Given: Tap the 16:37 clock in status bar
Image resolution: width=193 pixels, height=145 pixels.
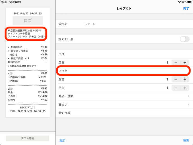Looking at the screenshot, I should [x=4, y=2].
